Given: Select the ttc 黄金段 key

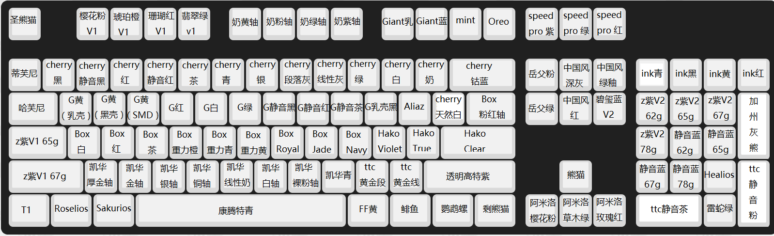Looking at the screenshot, I should [372, 176].
